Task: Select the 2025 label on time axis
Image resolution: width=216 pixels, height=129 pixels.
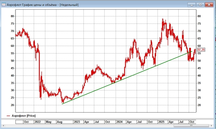Action: point(161,122)
